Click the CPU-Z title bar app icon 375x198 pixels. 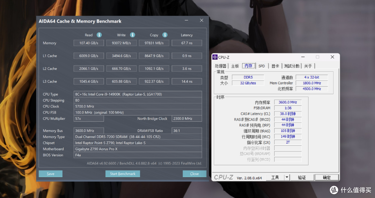pyautogui.click(x=215, y=57)
